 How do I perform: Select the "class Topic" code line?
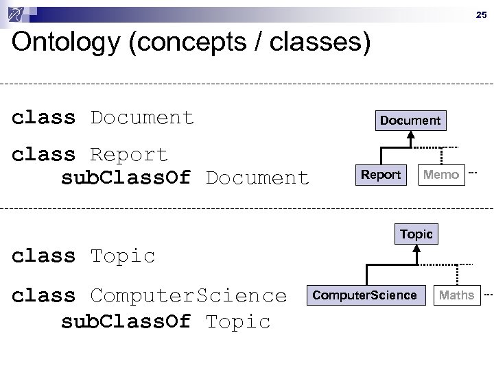pos(84,256)
